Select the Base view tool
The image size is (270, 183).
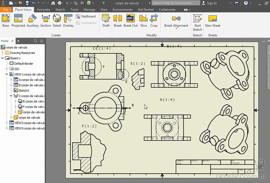(5, 21)
